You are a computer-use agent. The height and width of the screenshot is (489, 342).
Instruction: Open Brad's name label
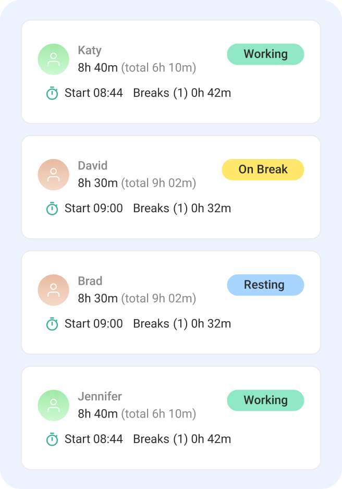(x=90, y=281)
